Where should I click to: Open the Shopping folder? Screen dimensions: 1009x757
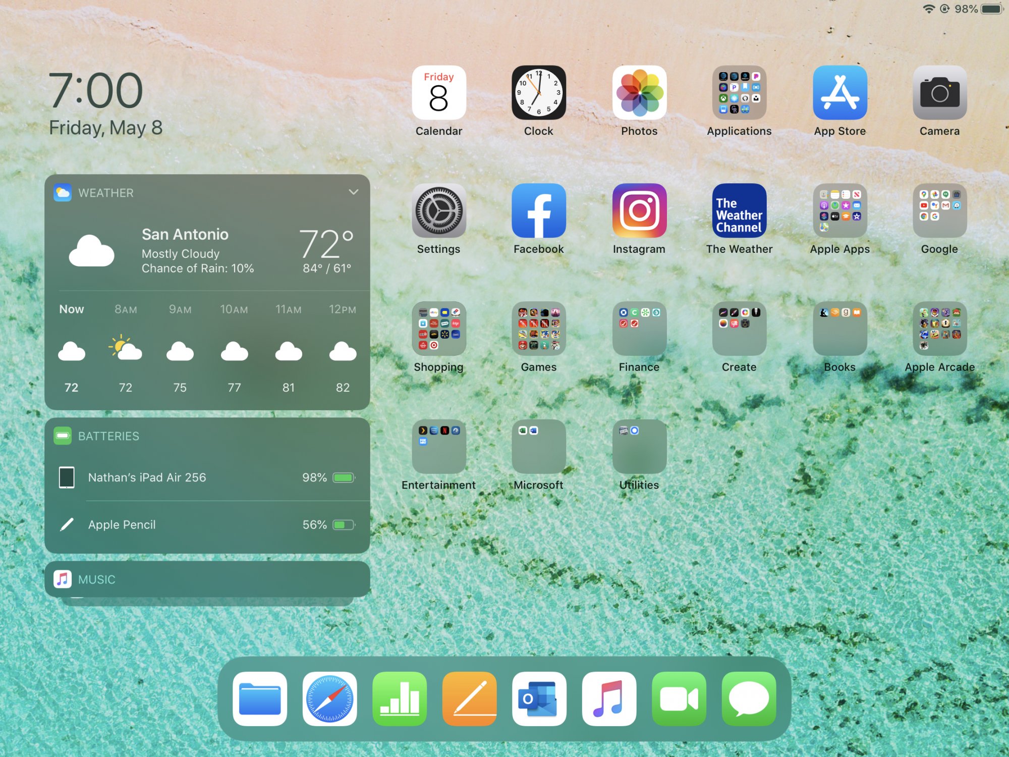tap(438, 330)
